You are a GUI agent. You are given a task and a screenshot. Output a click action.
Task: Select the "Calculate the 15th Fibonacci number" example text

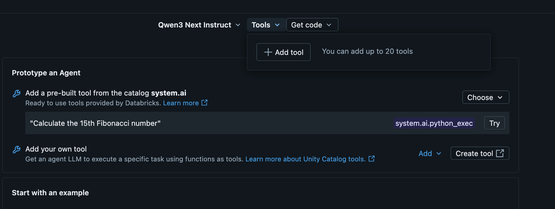point(95,123)
